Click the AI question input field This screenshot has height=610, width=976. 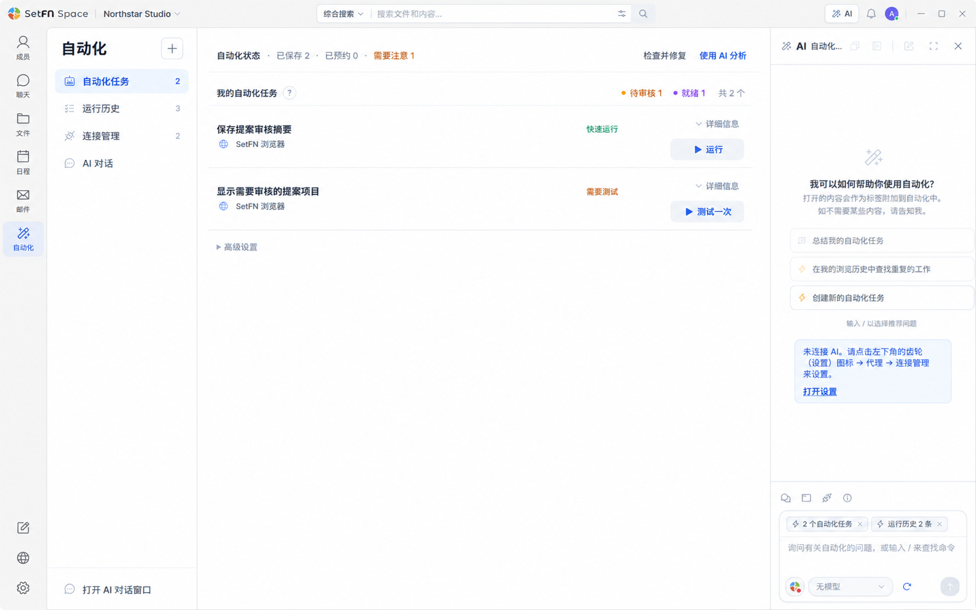pyautogui.click(x=872, y=548)
